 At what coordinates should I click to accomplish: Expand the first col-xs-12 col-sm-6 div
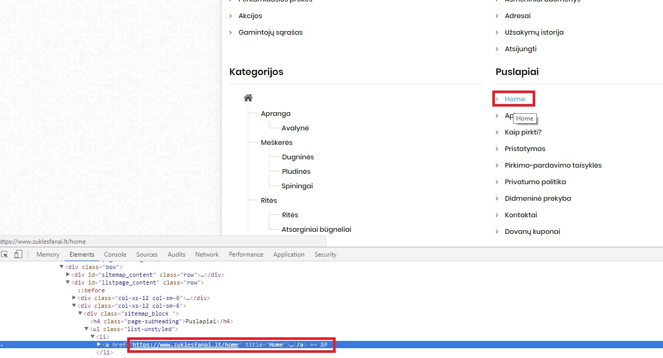[x=74, y=298]
